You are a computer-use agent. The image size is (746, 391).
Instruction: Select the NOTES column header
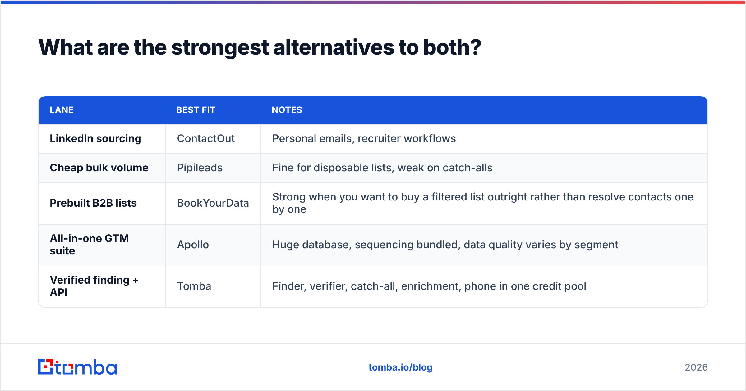pos(287,110)
